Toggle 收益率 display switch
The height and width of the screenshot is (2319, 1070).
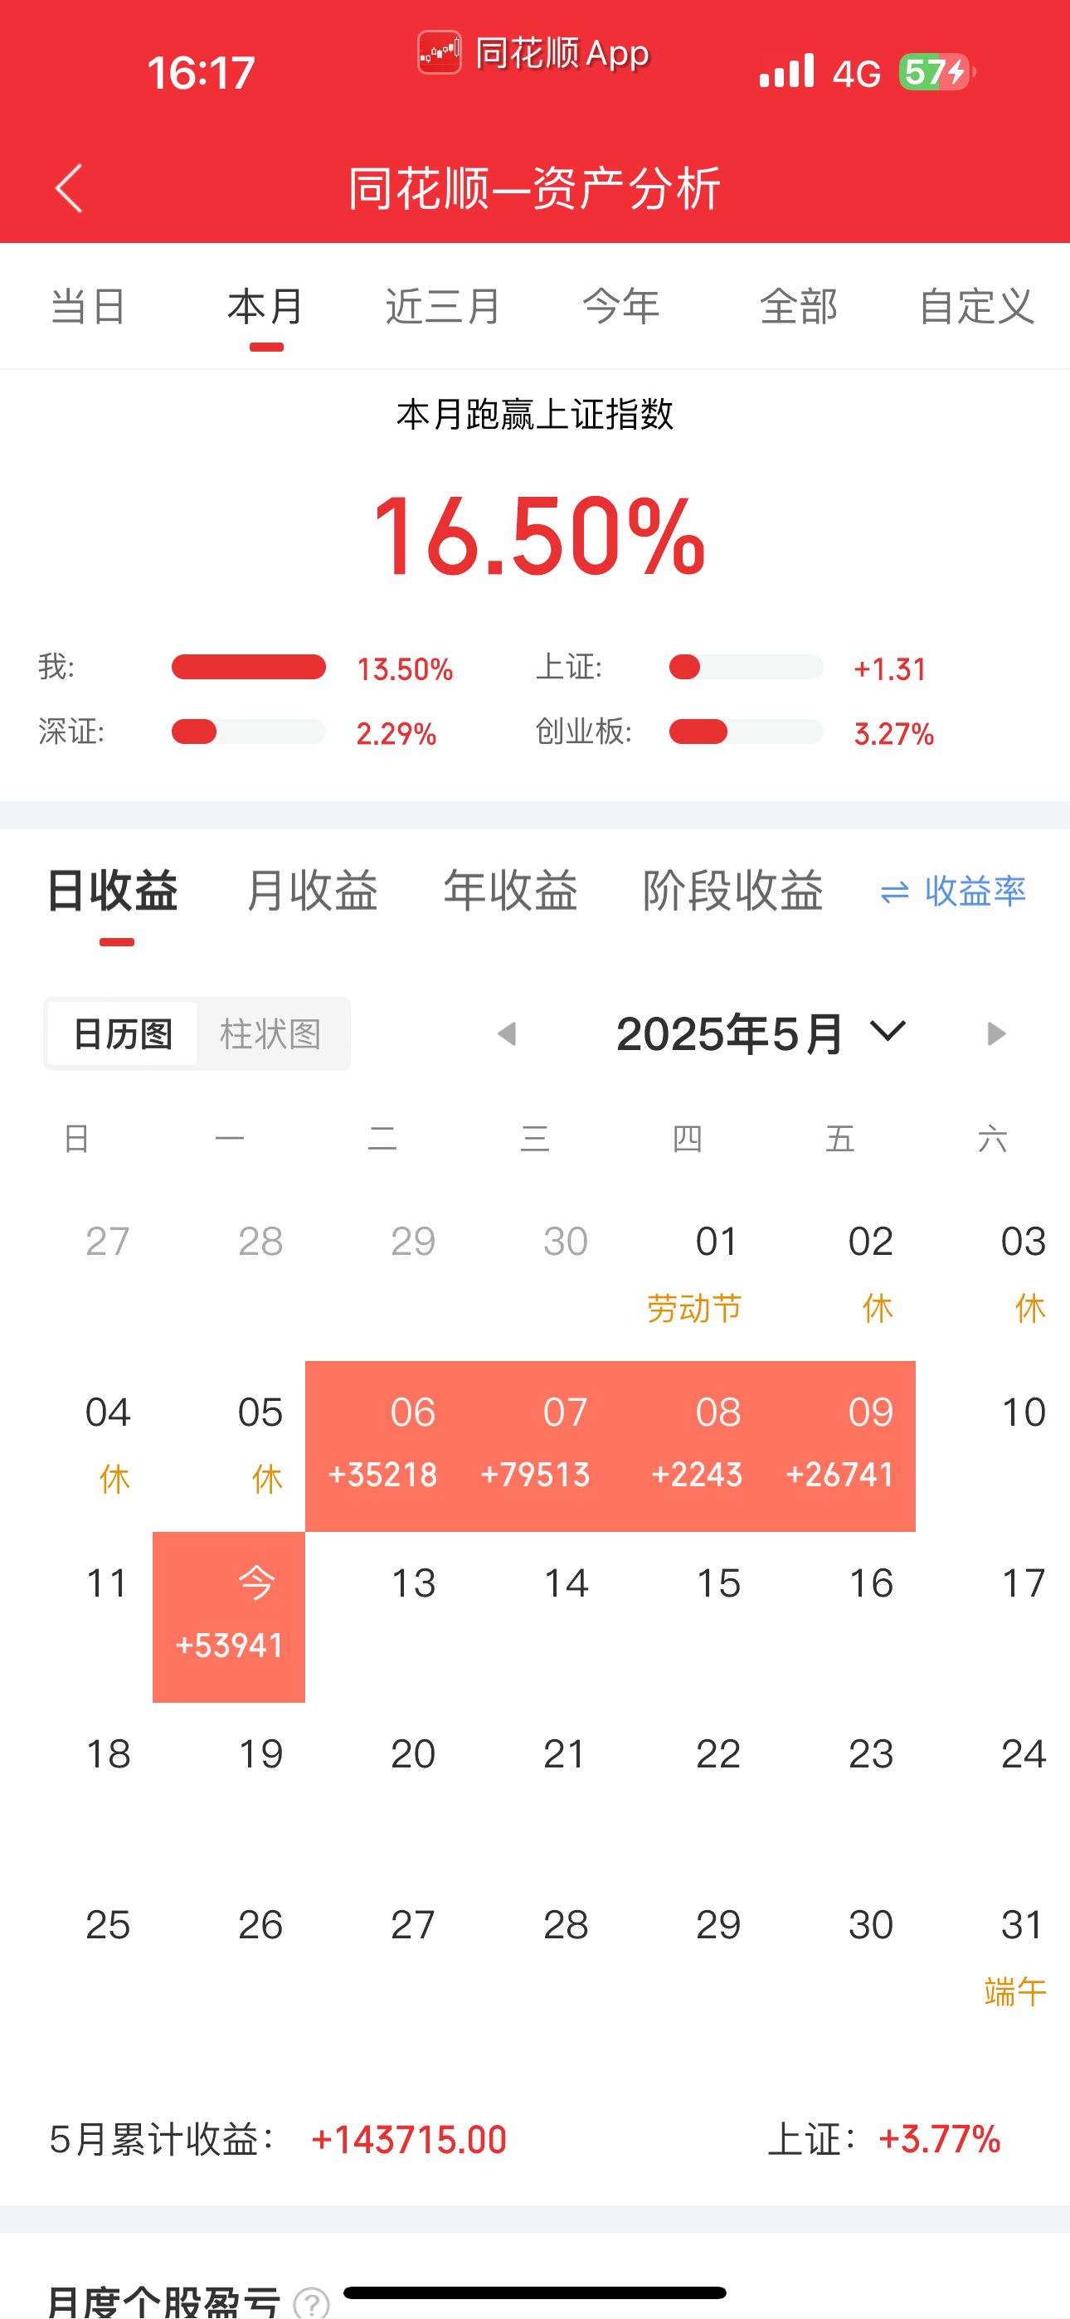[x=953, y=892]
